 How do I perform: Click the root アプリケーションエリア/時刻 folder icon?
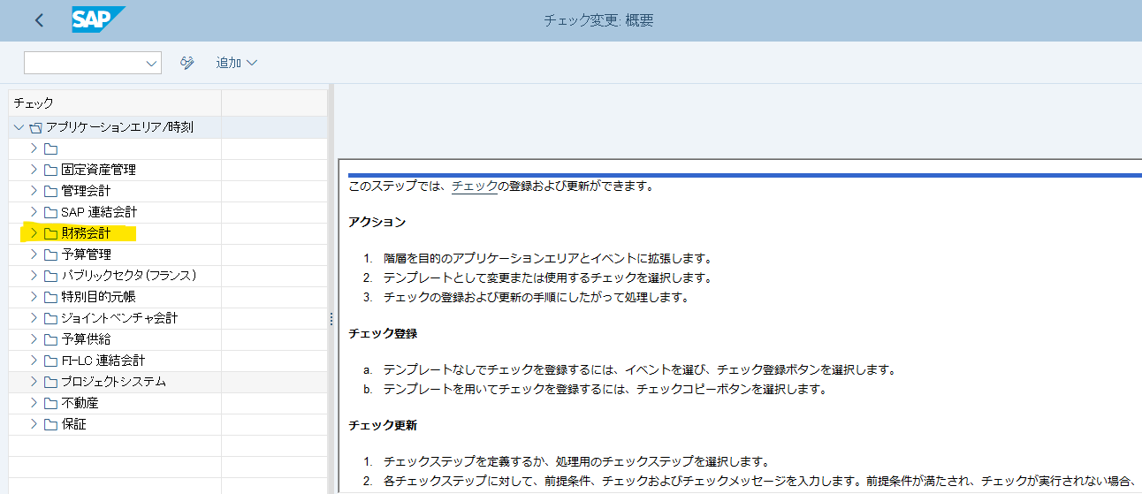[35, 127]
